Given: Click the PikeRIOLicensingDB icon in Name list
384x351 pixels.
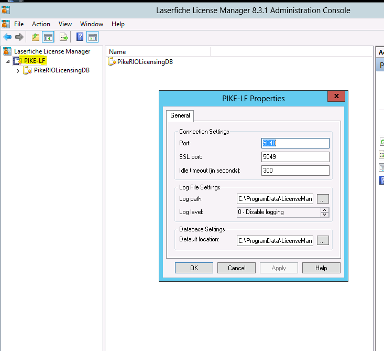Looking at the screenshot, I should [x=112, y=61].
